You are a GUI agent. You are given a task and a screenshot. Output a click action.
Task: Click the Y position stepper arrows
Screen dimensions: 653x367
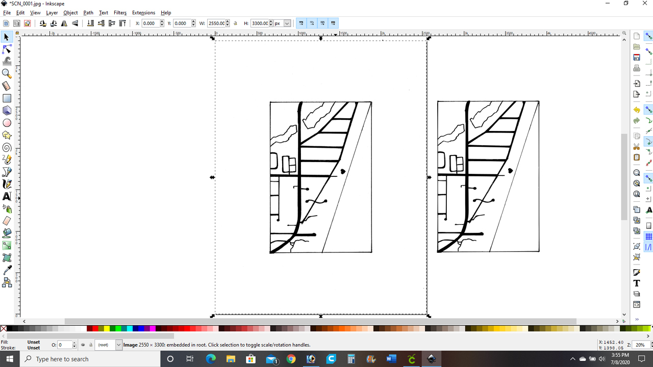tap(193, 23)
